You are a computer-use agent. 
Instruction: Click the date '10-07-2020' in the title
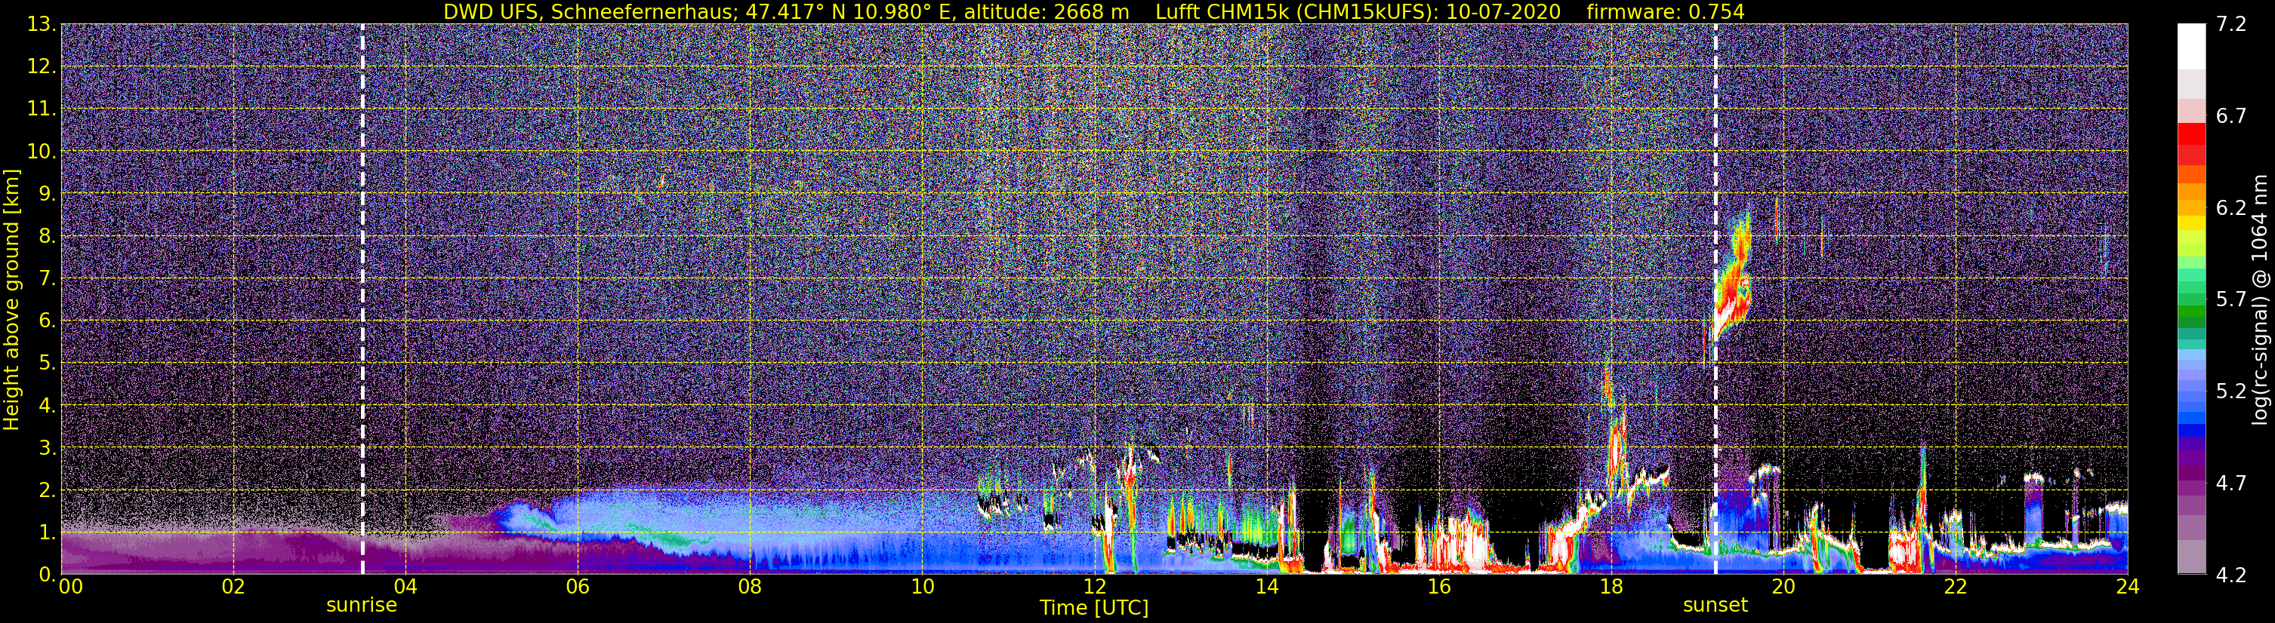click(x=1503, y=11)
